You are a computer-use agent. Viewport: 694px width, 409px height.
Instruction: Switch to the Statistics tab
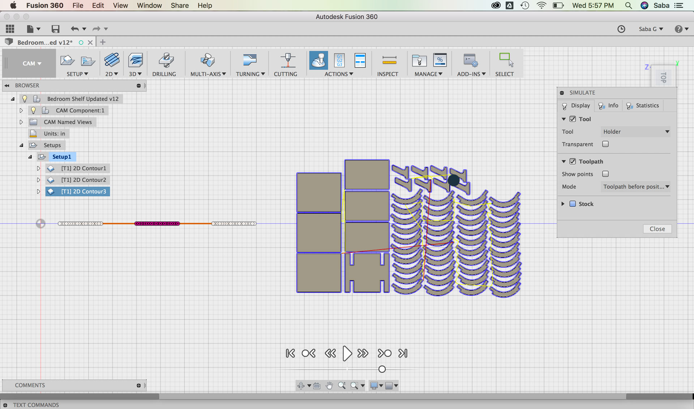pyautogui.click(x=643, y=106)
